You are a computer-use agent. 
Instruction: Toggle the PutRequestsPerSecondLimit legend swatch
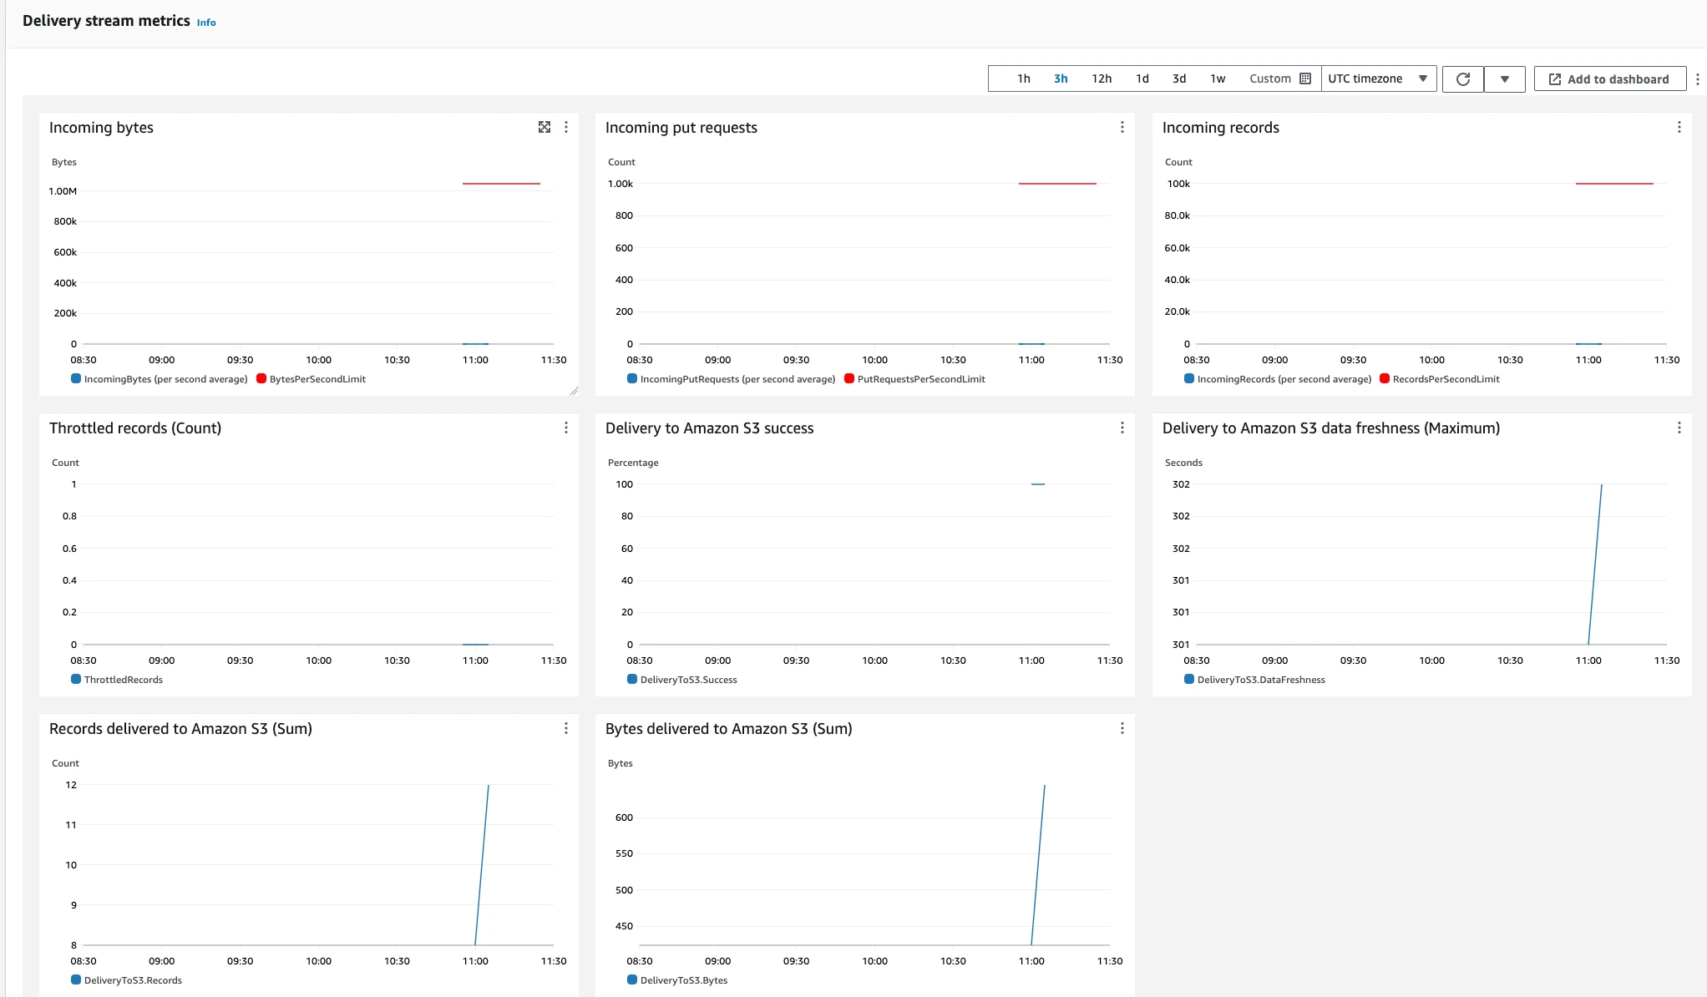(849, 378)
